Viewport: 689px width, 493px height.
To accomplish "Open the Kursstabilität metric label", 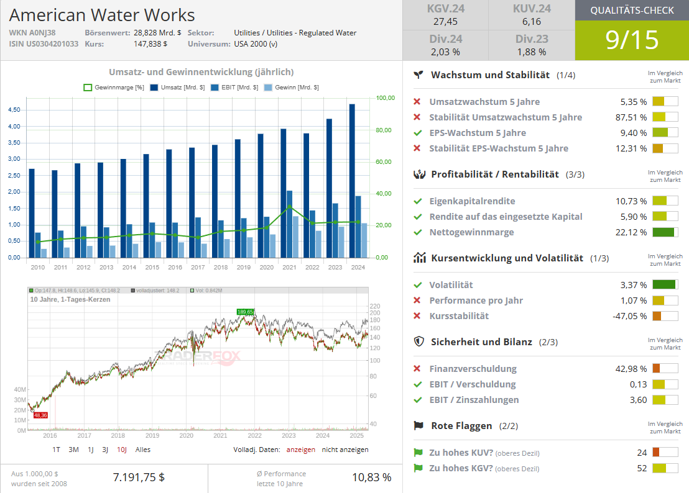I will coord(459,316).
